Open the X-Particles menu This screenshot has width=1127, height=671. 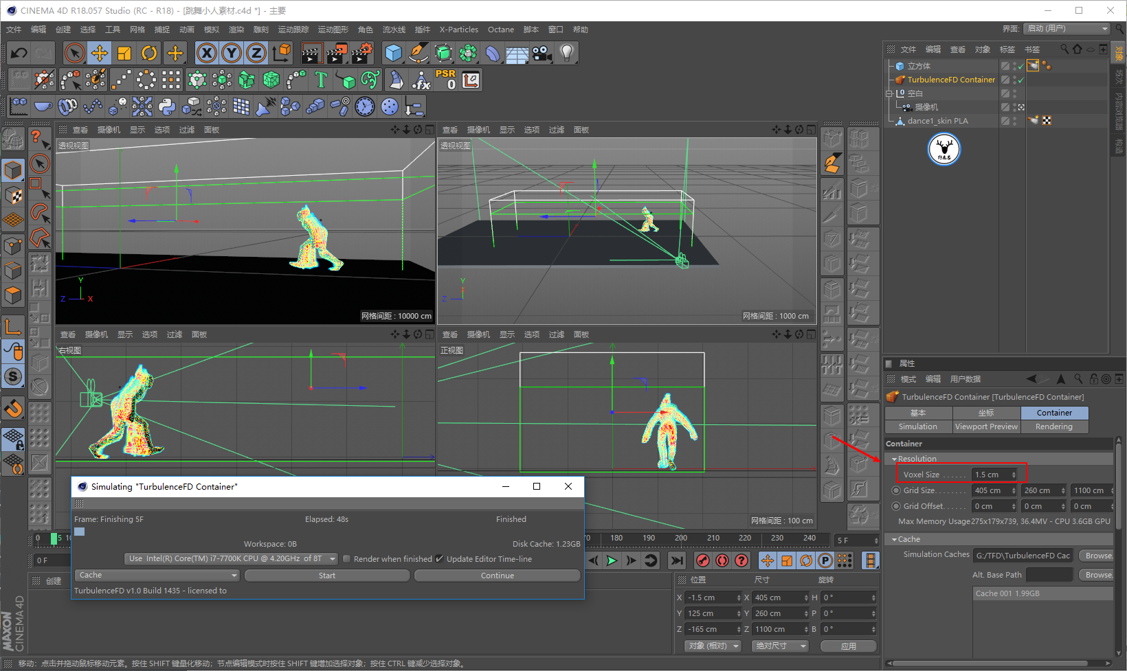(459, 30)
